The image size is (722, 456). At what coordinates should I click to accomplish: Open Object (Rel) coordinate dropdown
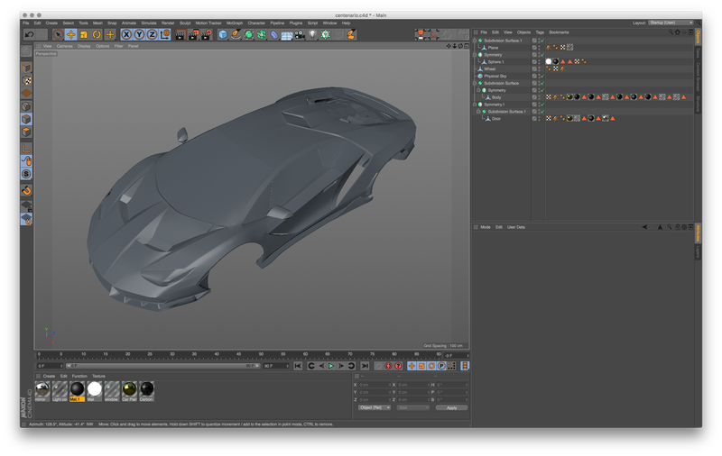pyautogui.click(x=375, y=407)
